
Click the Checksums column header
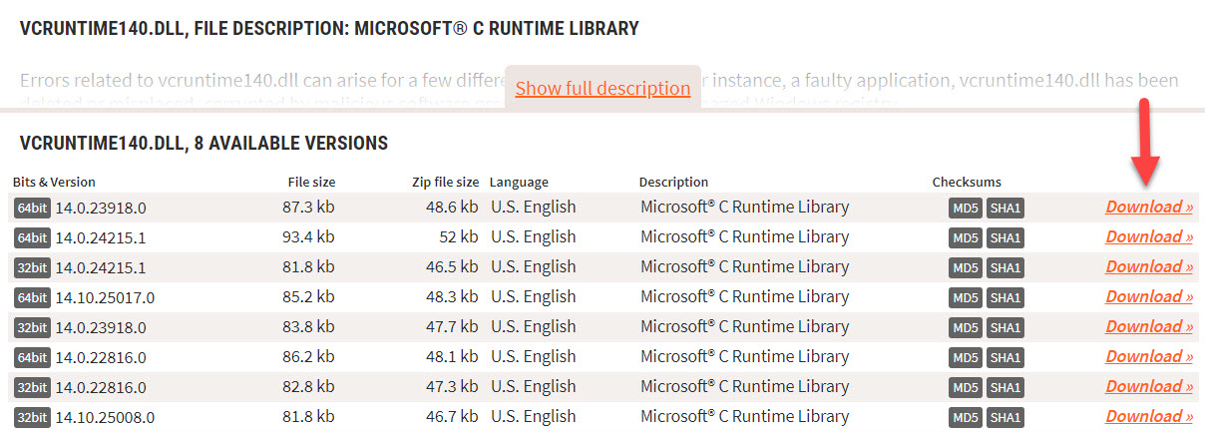coord(967,183)
